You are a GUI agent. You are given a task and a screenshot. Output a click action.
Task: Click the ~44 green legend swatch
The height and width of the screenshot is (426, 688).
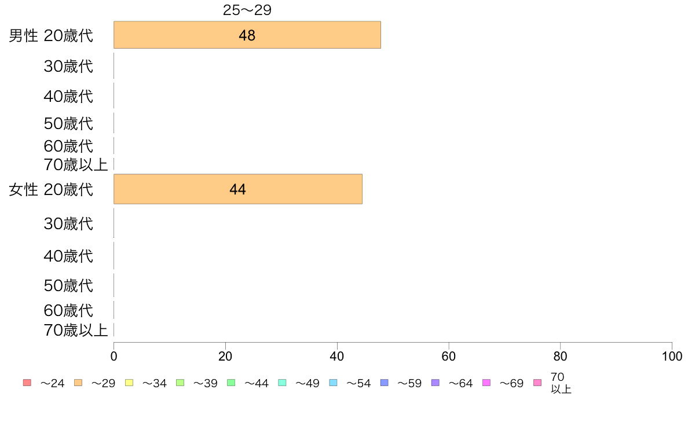pos(231,383)
